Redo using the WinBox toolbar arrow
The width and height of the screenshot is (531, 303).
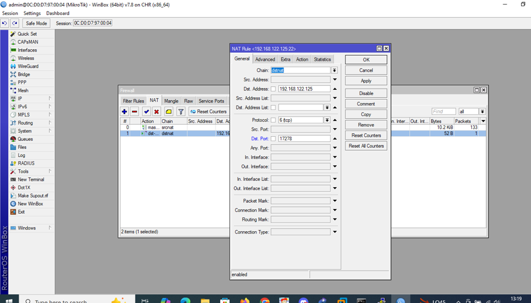[x=14, y=23]
